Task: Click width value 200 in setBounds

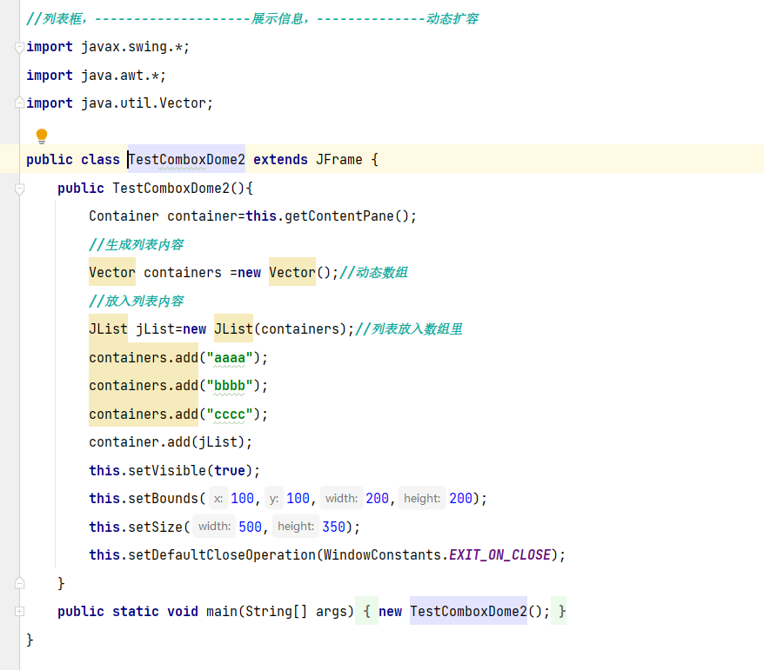Action: pos(377,498)
